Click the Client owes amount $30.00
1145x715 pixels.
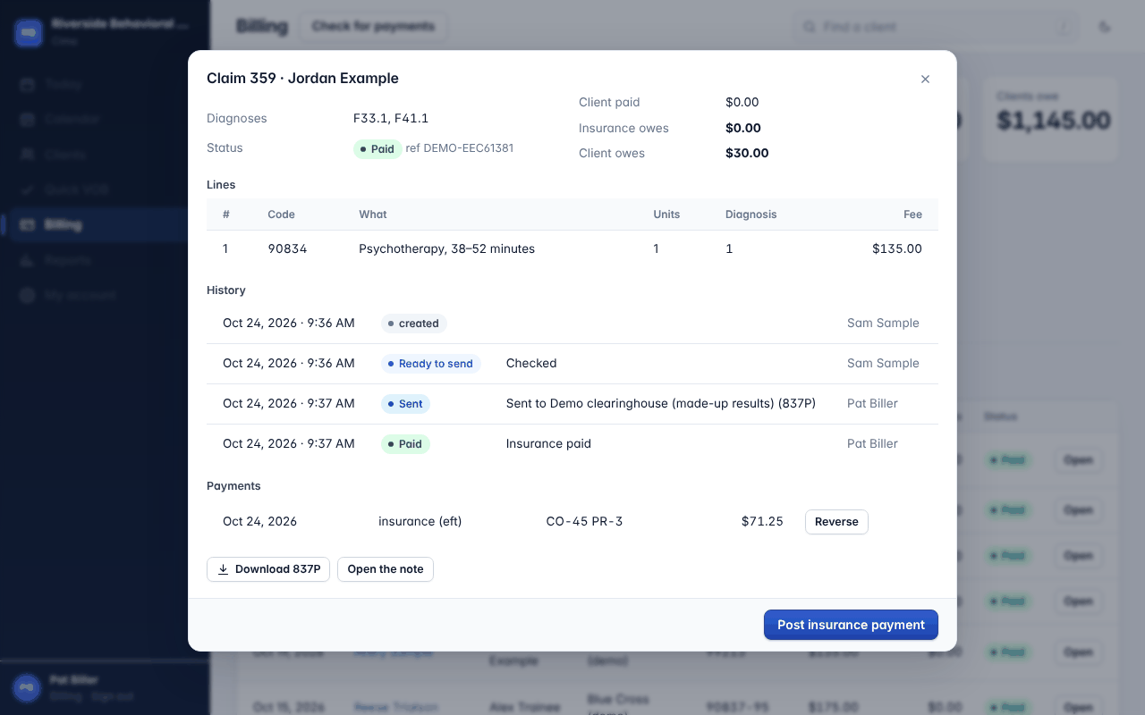tap(747, 153)
